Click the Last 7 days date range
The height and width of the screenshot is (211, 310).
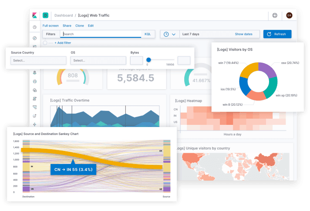[191, 34]
